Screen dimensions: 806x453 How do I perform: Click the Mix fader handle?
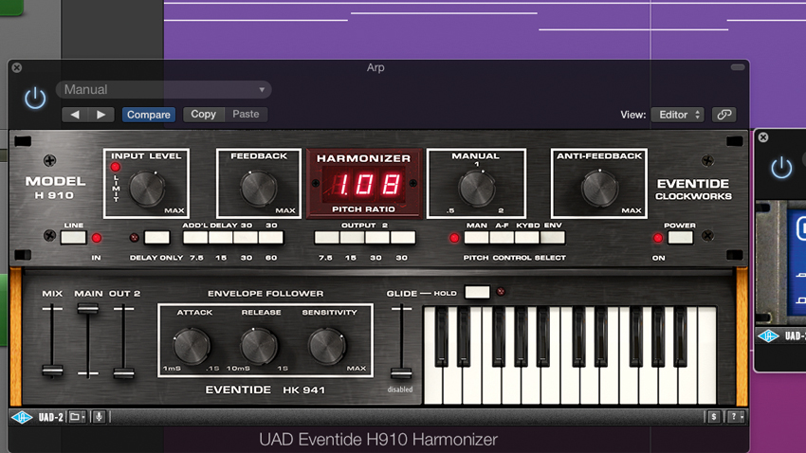[52, 370]
